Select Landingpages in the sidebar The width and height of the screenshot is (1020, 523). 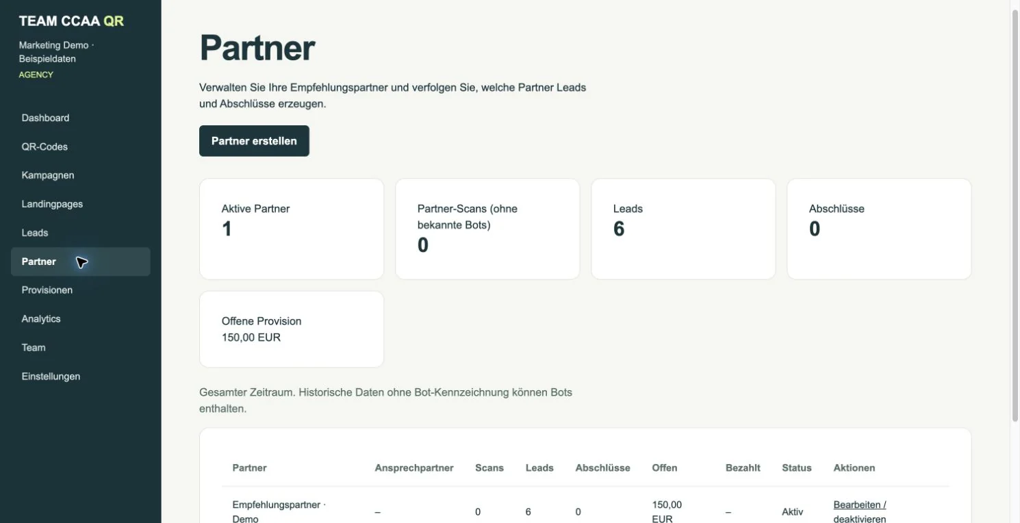(x=80, y=204)
